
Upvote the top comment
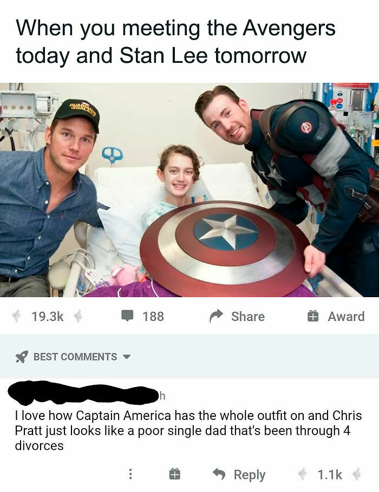coord(303,474)
